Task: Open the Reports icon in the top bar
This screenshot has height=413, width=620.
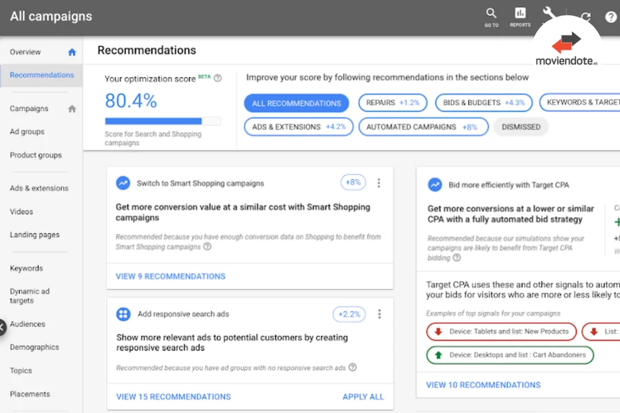Action: [520, 14]
